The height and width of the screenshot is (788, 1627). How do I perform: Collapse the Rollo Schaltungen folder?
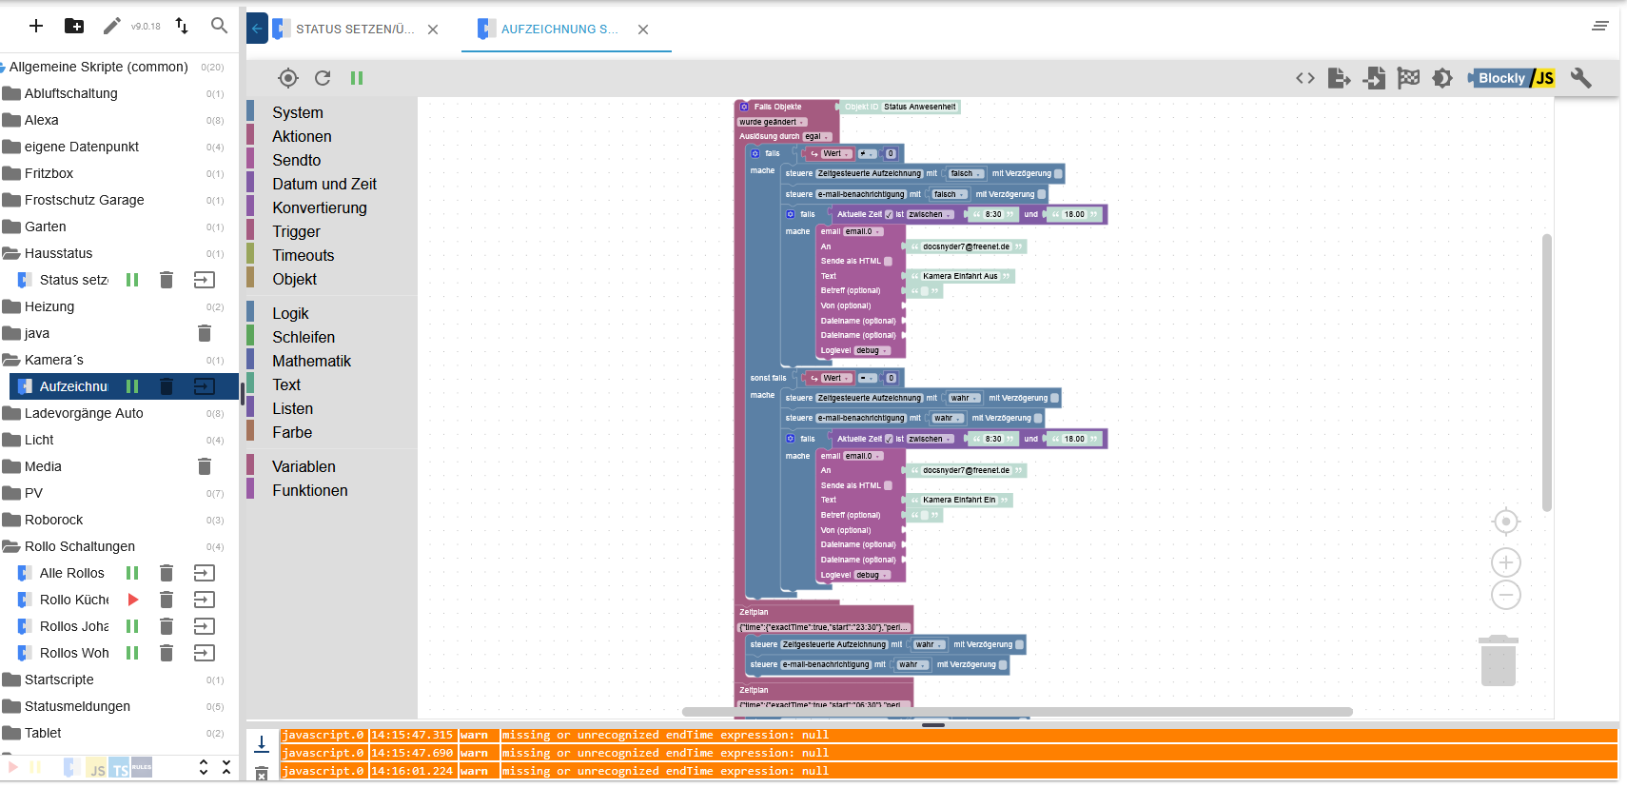coord(80,546)
